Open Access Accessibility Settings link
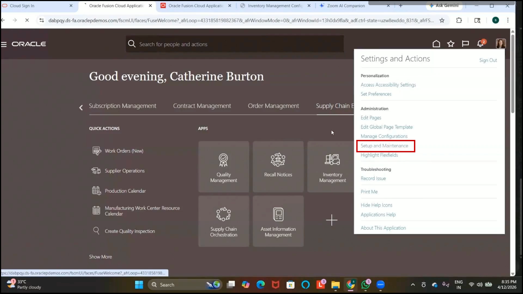 coord(388,85)
